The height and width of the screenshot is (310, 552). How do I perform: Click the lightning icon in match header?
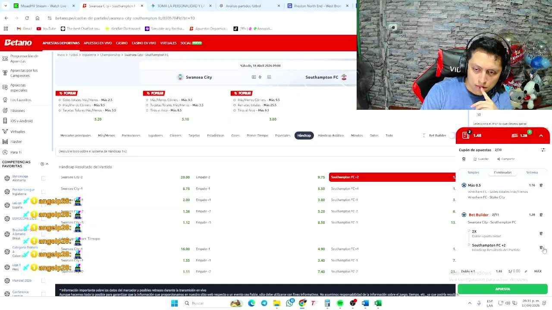point(260,77)
